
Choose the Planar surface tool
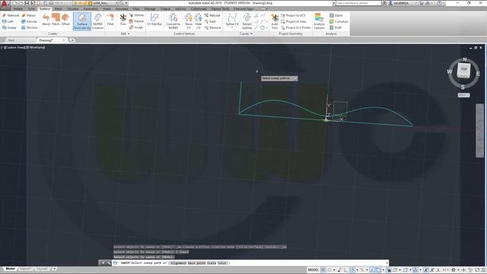tap(28, 15)
